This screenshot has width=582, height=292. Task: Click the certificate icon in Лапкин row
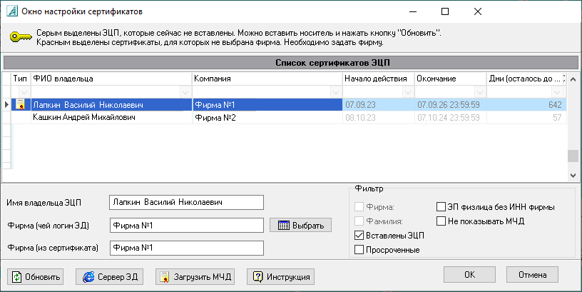pos(21,105)
